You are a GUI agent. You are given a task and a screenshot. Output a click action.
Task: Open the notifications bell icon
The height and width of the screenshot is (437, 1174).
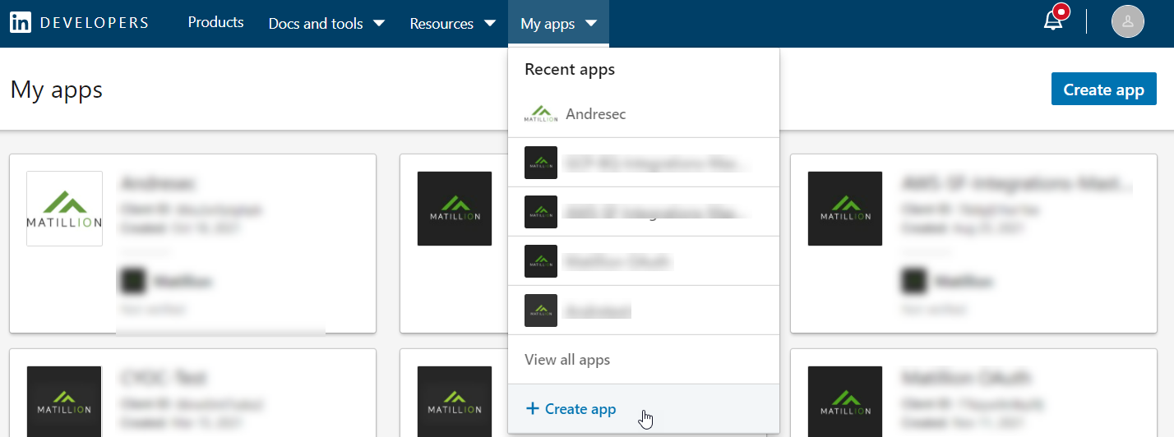click(1053, 21)
